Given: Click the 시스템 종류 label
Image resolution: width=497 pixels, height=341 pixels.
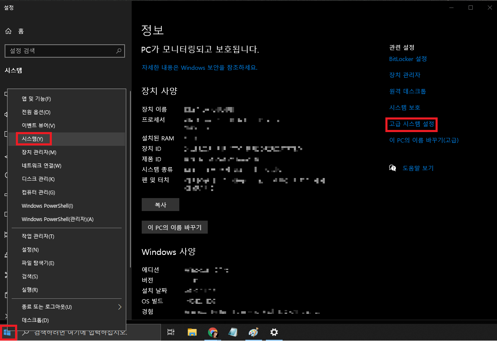Looking at the screenshot, I should coord(157,170).
